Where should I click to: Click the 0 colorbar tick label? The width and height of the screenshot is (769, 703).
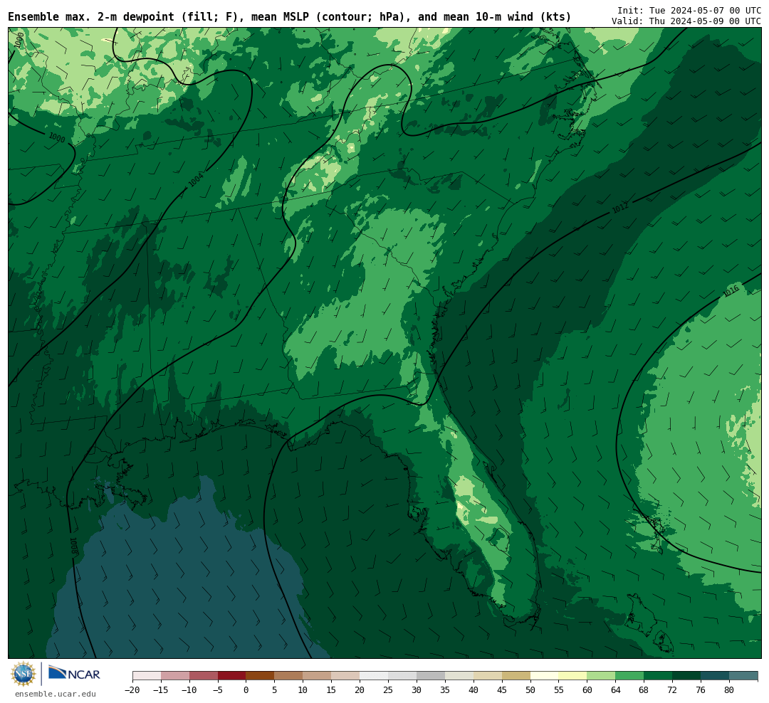(x=246, y=690)
